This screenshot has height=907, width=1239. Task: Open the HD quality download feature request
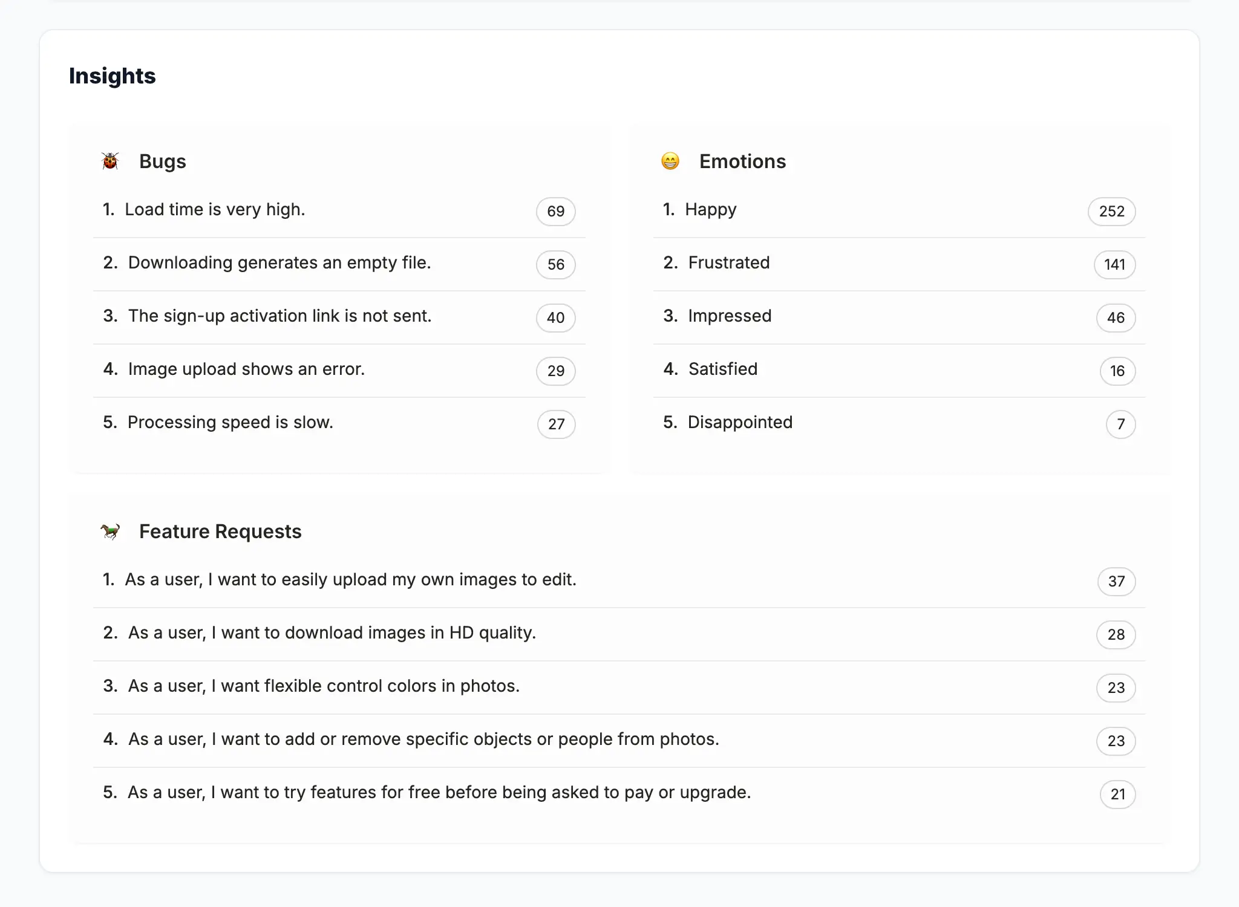(x=619, y=634)
